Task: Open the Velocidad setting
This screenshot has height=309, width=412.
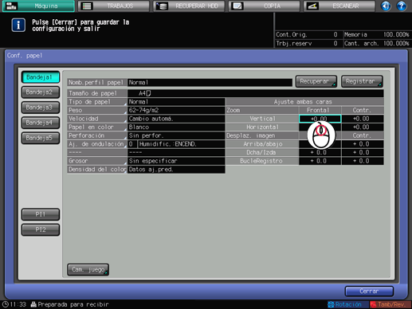Action: (x=97, y=119)
